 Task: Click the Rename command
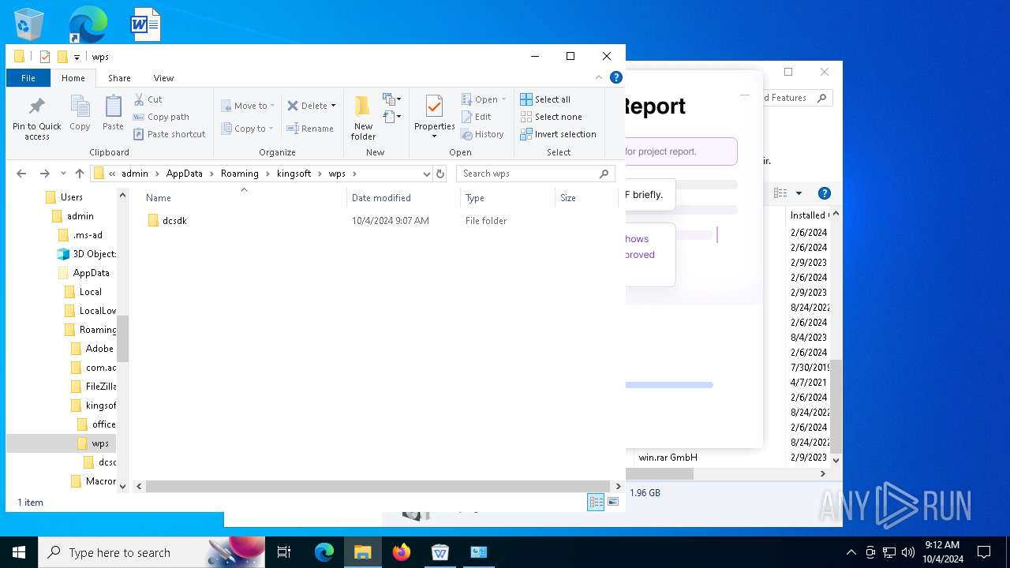[310, 129]
